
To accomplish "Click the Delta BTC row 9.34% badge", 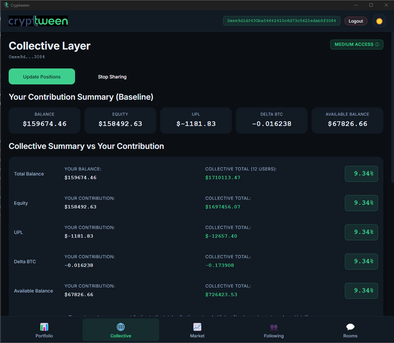I will click(361, 262).
